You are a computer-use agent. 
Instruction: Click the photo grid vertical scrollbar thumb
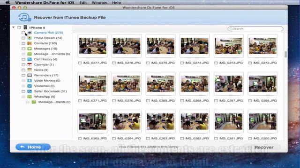click(x=285, y=54)
